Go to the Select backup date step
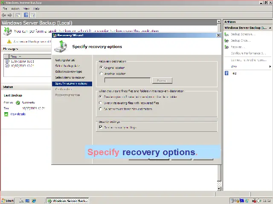 click(x=67, y=66)
